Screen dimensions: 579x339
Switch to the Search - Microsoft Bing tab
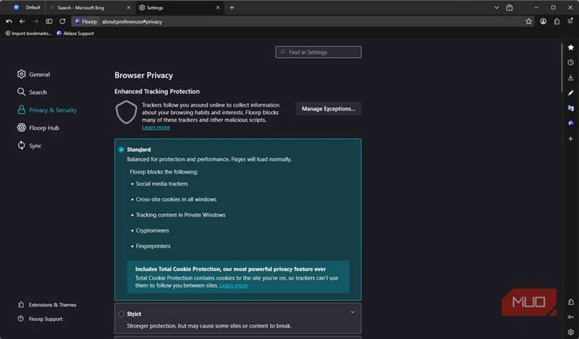[80, 7]
